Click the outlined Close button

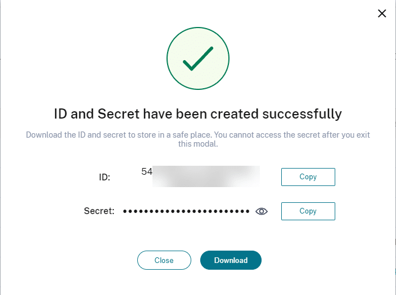point(164,260)
